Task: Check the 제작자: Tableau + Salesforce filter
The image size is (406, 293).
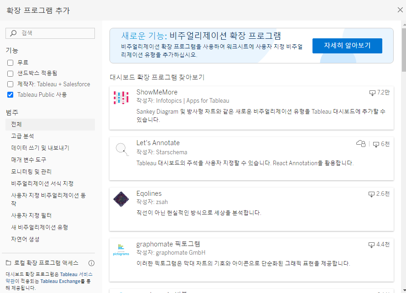Action: pos(10,84)
